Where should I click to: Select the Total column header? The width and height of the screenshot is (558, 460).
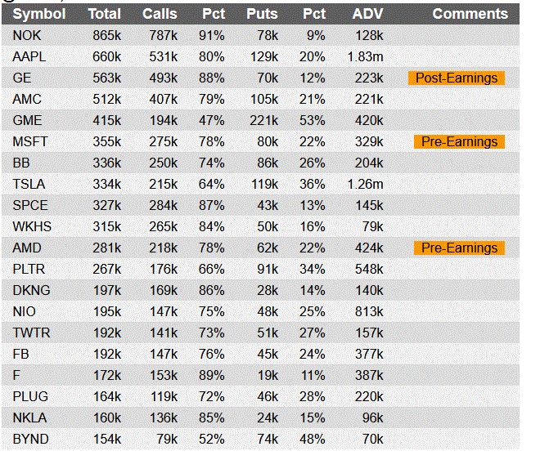point(104,14)
